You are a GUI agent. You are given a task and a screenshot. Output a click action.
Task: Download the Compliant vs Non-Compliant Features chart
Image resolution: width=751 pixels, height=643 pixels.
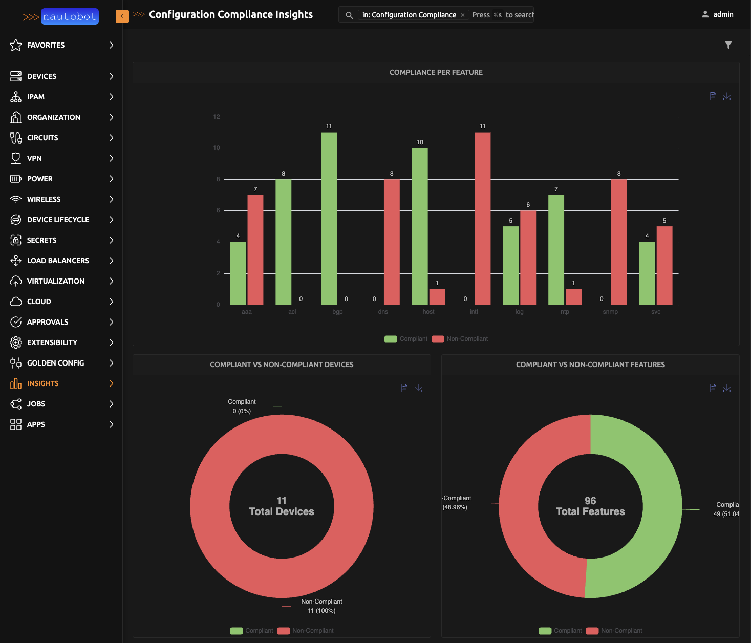click(726, 388)
